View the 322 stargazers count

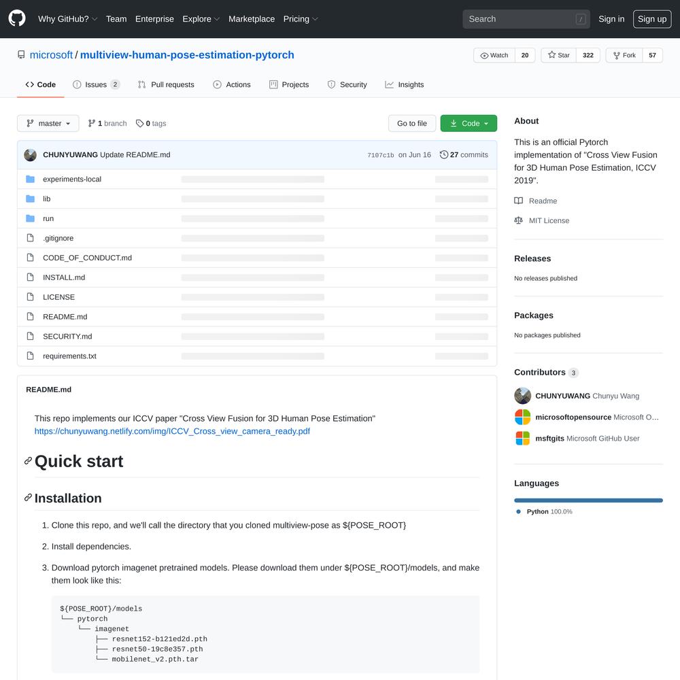588,56
